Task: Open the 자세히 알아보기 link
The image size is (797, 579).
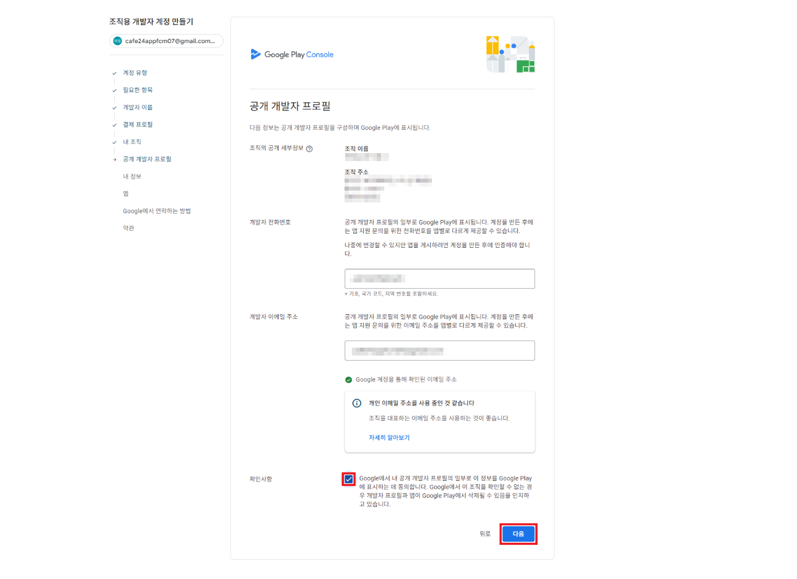Action: click(389, 438)
